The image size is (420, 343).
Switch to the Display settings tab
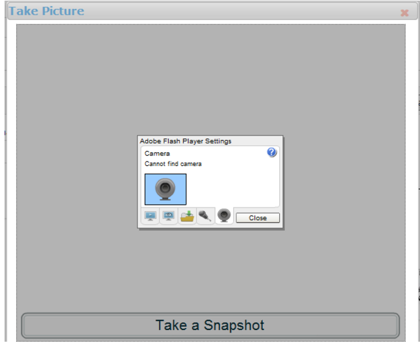pyautogui.click(x=150, y=216)
